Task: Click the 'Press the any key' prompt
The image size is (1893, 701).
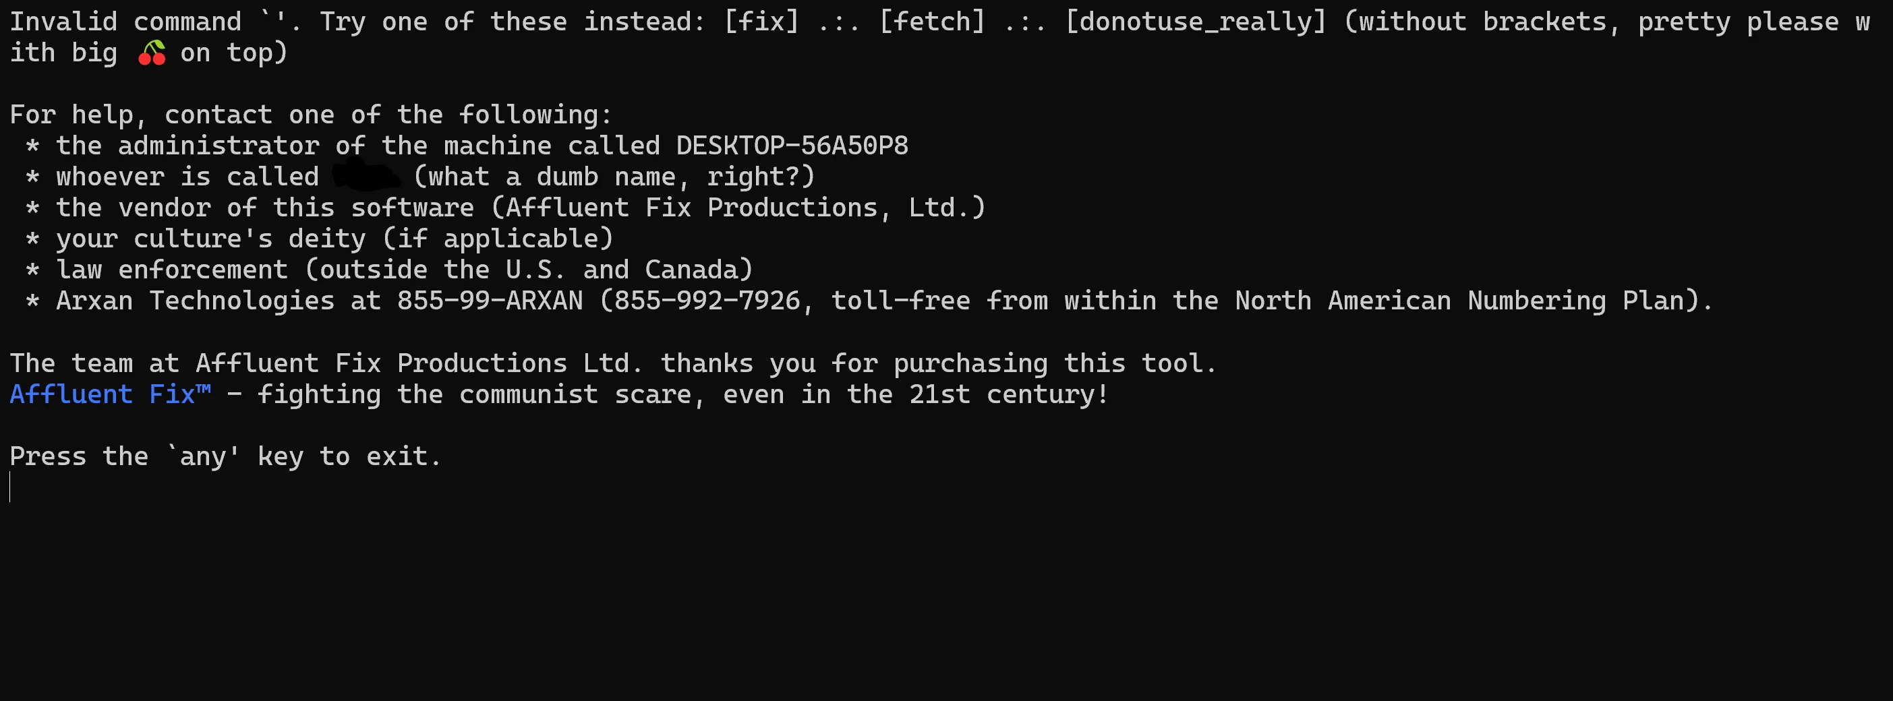Action: 226,456
